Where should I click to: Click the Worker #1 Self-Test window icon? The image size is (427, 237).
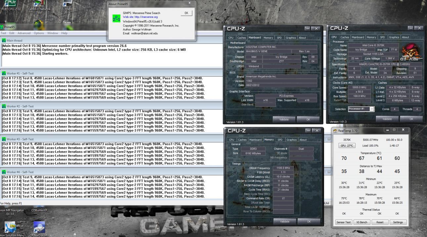point(4,73)
